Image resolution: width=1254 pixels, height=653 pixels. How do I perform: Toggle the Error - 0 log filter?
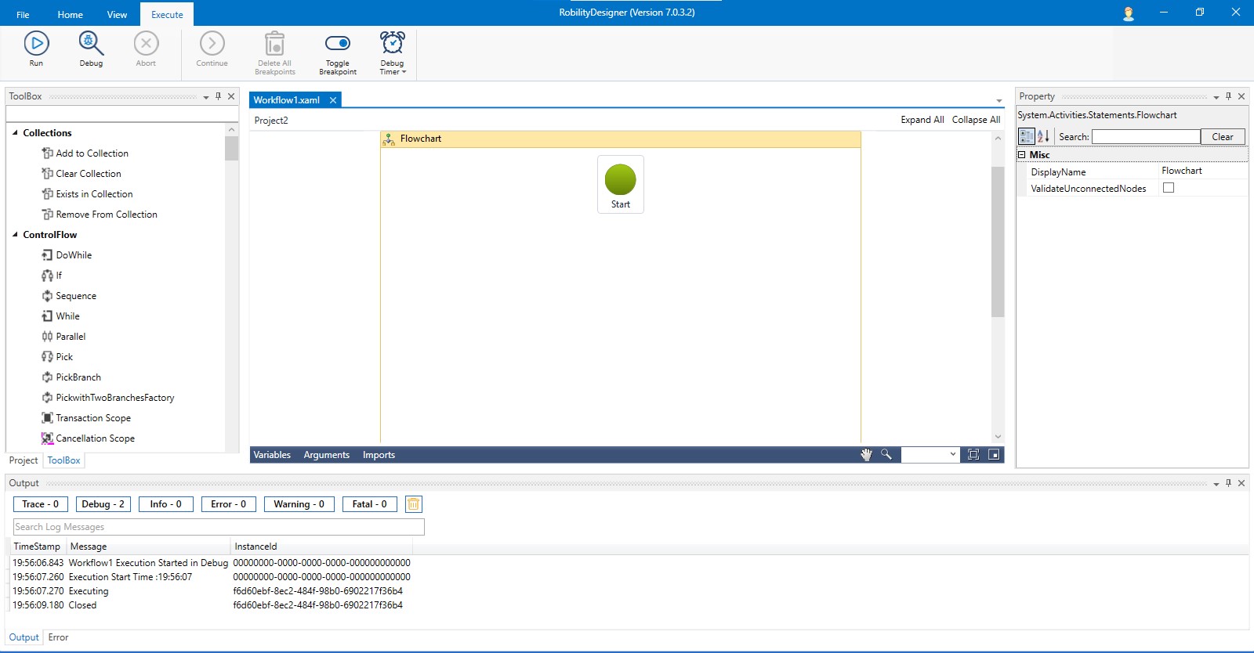click(x=228, y=504)
